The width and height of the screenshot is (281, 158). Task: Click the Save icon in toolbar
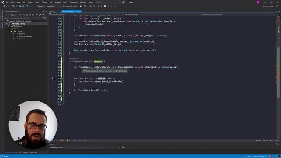click(x=20, y=6)
